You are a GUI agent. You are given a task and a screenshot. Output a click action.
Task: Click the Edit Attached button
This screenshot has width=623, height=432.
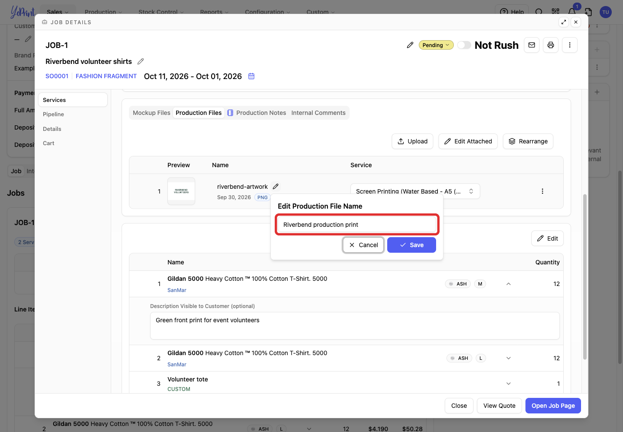[x=468, y=141]
